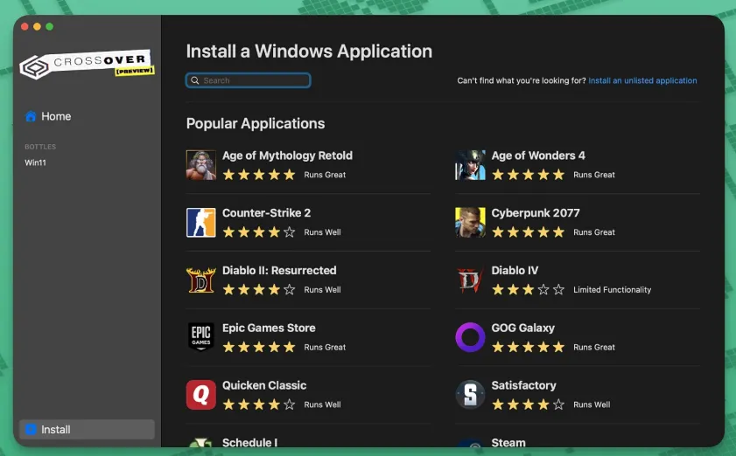Click Runs Well label for Diablo II: Resurrected
Image resolution: width=736 pixels, height=456 pixels.
(x=322, y=290)
